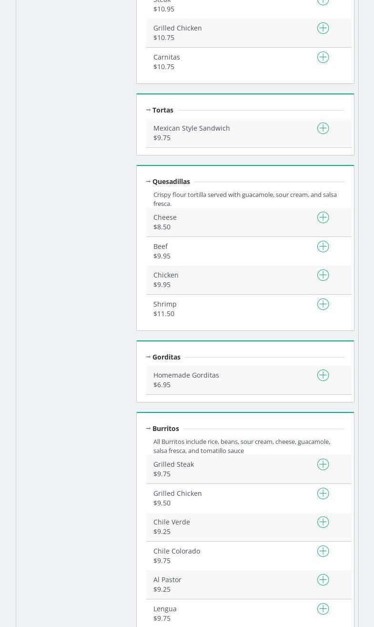Add Homemade Gorditas with plus icon

(x=323, y=375)
